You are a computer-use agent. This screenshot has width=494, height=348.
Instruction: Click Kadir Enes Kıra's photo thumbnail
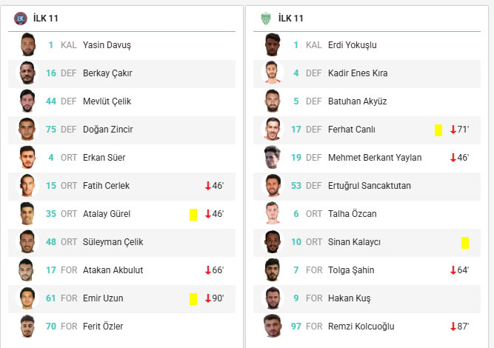(273, 73)
